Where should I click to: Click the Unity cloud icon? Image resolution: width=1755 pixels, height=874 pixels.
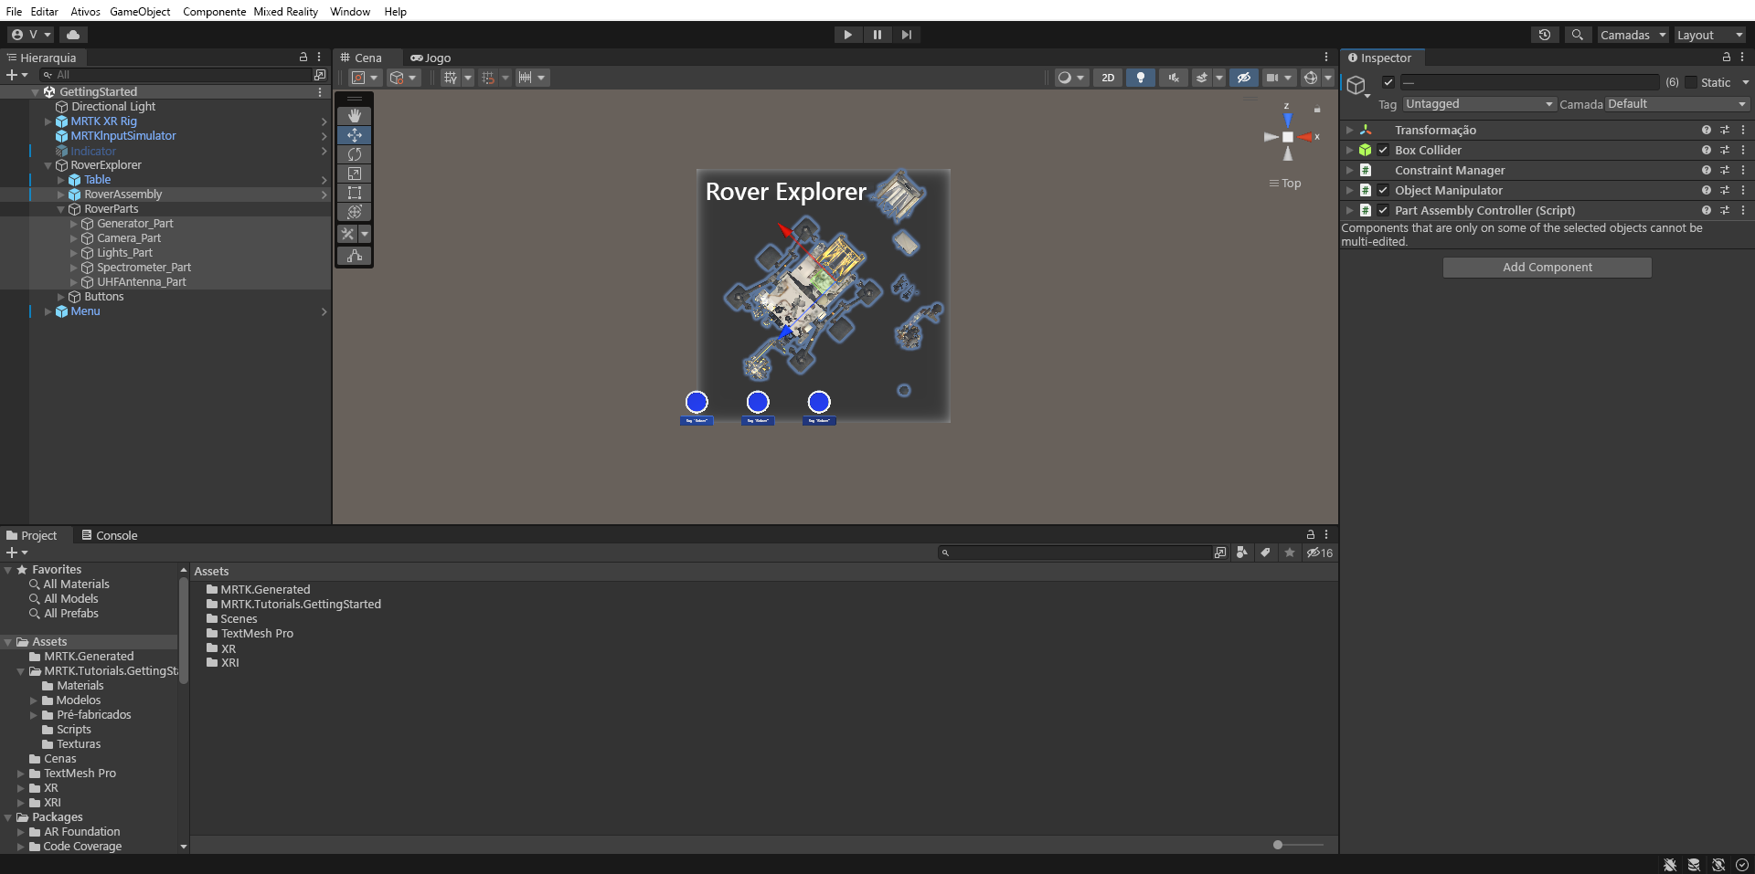click(73, 35)
